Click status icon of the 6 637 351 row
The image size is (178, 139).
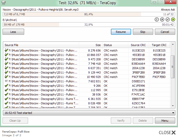(6, 68)
